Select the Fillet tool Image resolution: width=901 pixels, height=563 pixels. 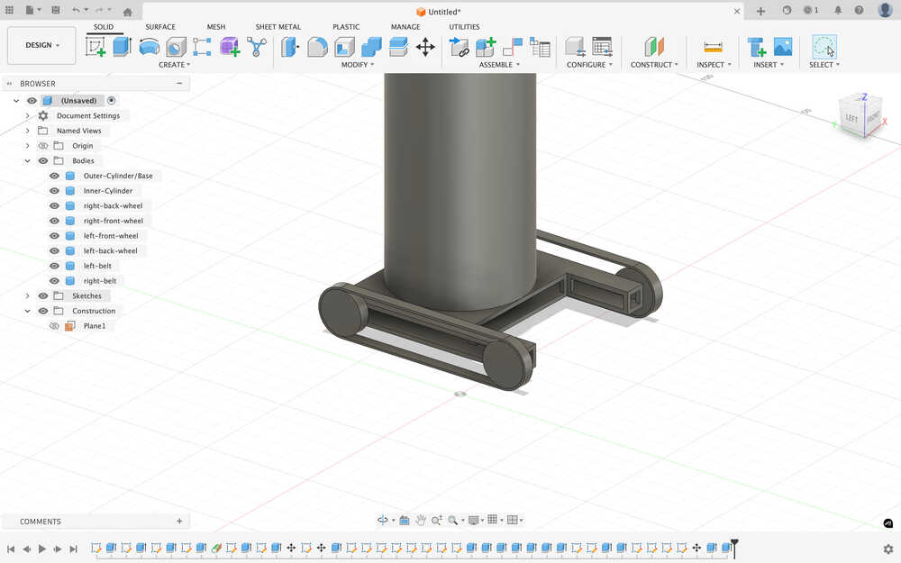click(x=317, y=47)
